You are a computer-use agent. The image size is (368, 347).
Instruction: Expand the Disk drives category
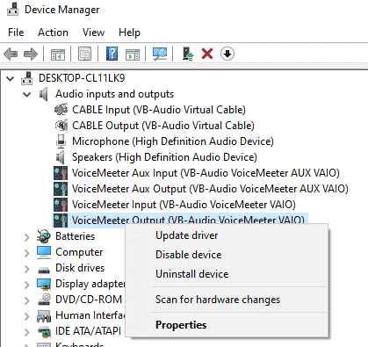tap(27, 269)
